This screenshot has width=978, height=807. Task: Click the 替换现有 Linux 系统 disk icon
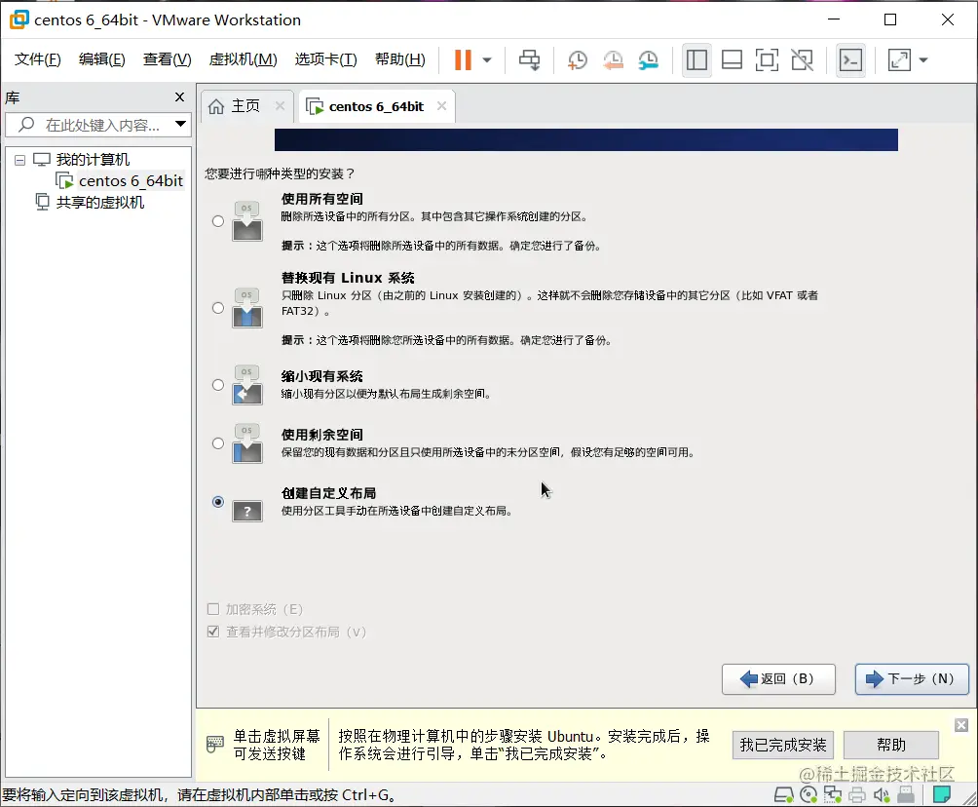(x=247, y=308)
